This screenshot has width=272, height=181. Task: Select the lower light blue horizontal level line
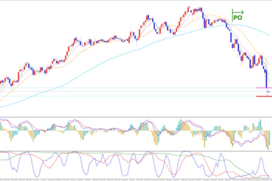[x=136, y=96]
